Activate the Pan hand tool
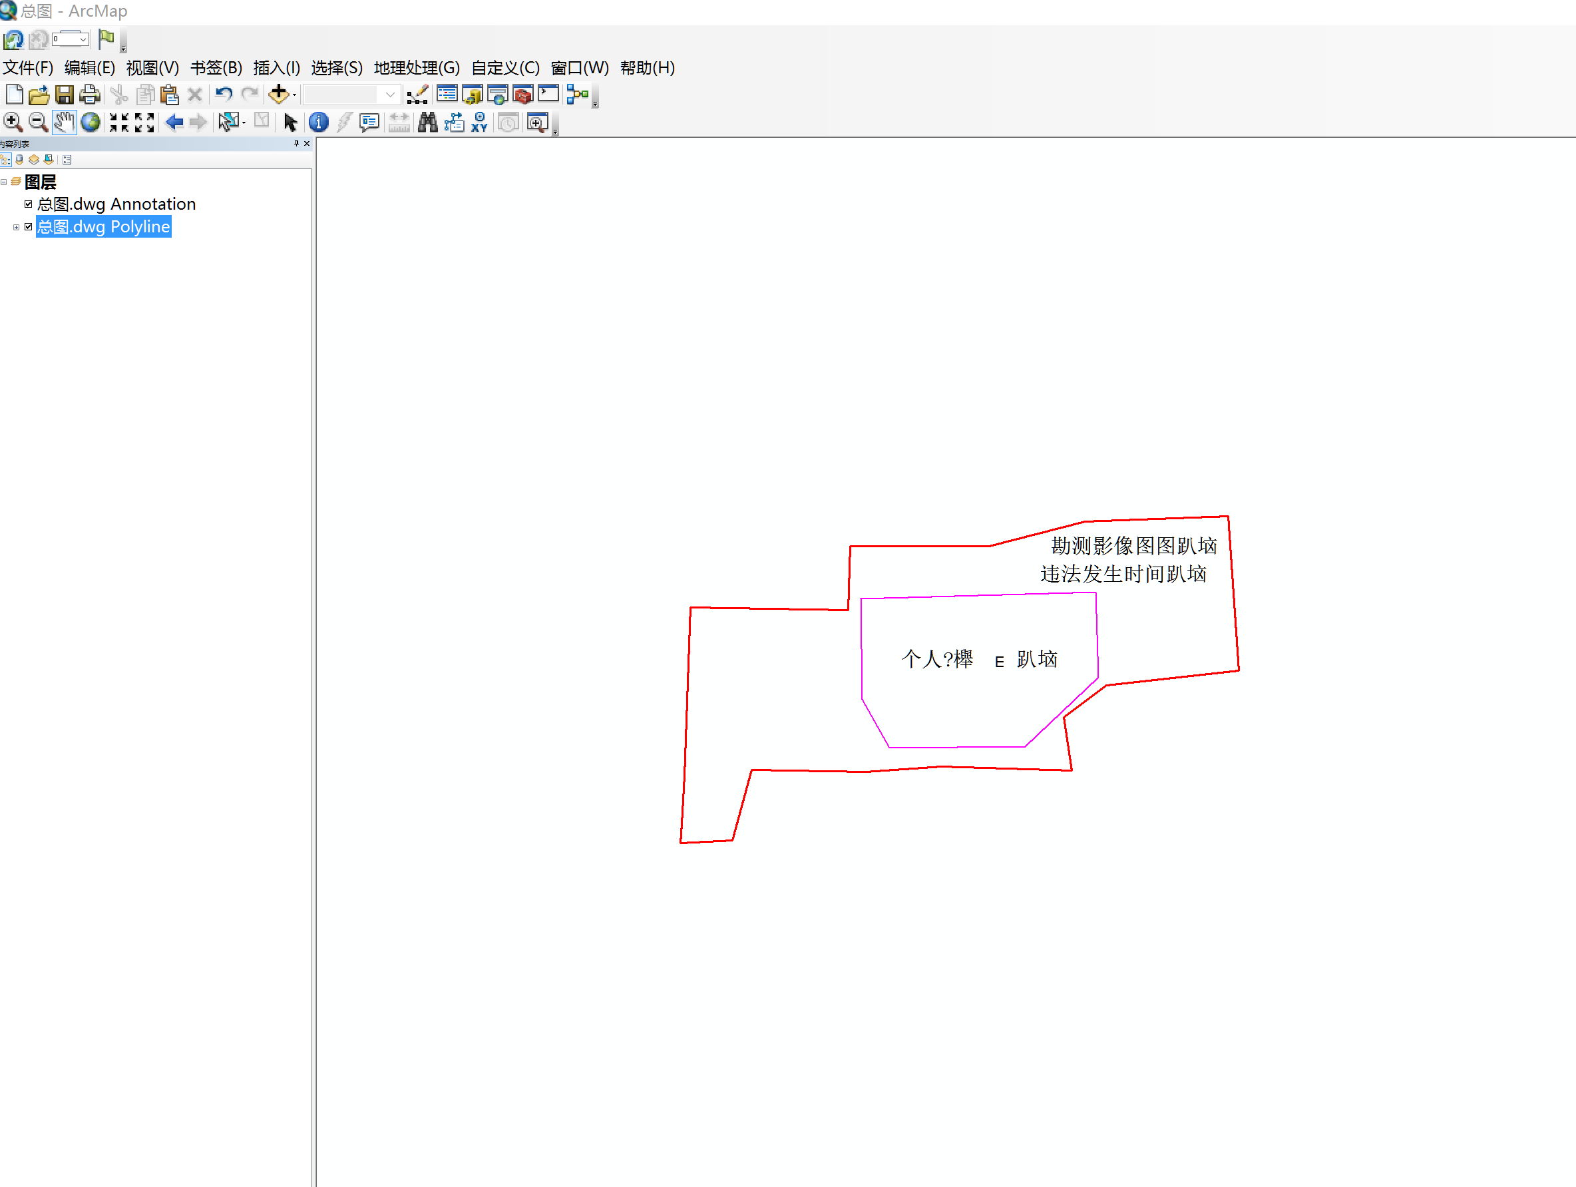This screenshot has height=1187, width=1576. (64, 122)
